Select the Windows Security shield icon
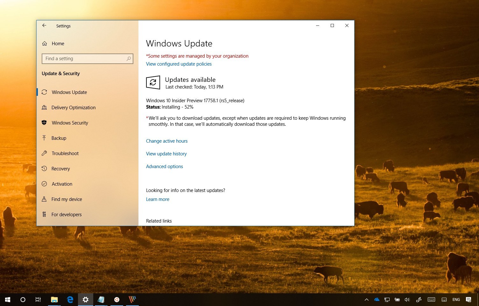This screenshot has width=479, height=306. pos(45,123)
